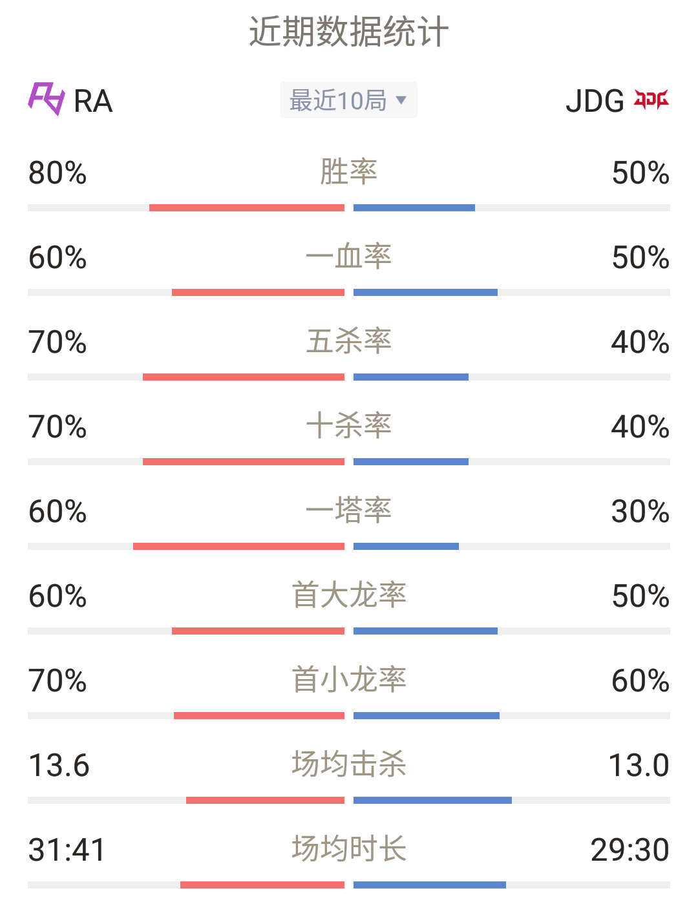Click the JDG team logo icon
Screen dimensions: 698x904
coord(651,100)
